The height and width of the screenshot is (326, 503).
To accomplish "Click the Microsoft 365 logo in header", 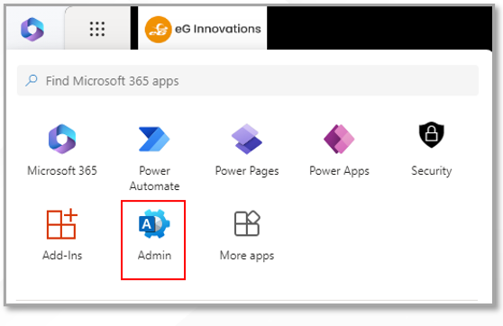I will click(32, 29).
